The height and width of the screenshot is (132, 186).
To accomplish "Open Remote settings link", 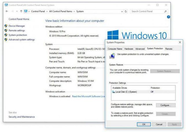I will [17, 30].
